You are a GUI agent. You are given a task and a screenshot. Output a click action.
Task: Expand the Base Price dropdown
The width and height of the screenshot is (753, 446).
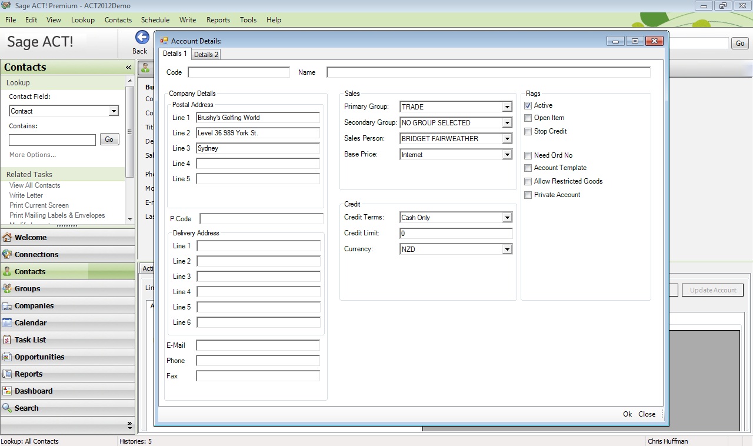coord(507,155)
